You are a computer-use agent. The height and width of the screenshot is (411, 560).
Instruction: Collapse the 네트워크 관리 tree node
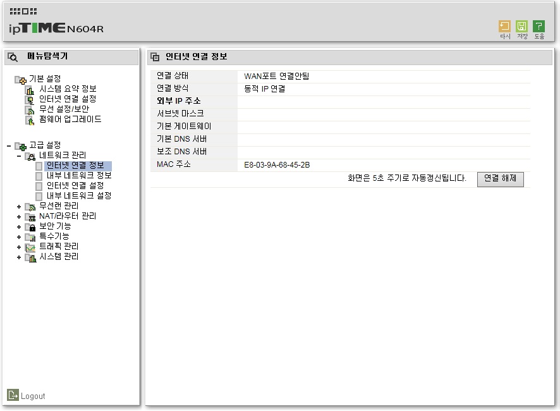(x=19, y=156)
